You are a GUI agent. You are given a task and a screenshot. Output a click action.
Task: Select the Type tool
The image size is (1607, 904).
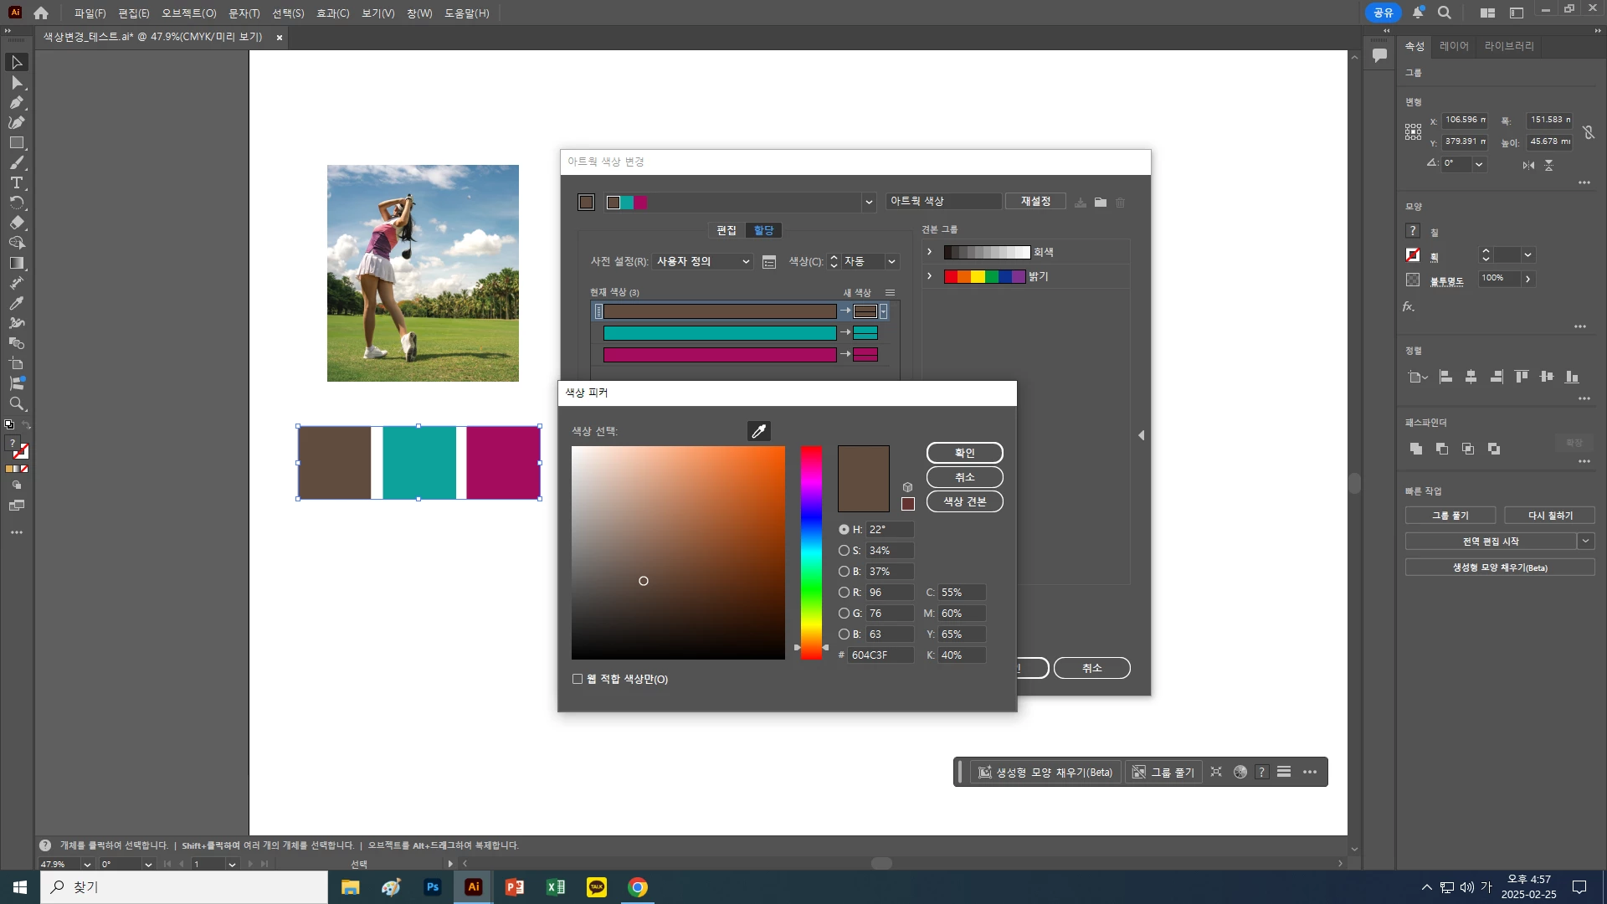(16, 182)
